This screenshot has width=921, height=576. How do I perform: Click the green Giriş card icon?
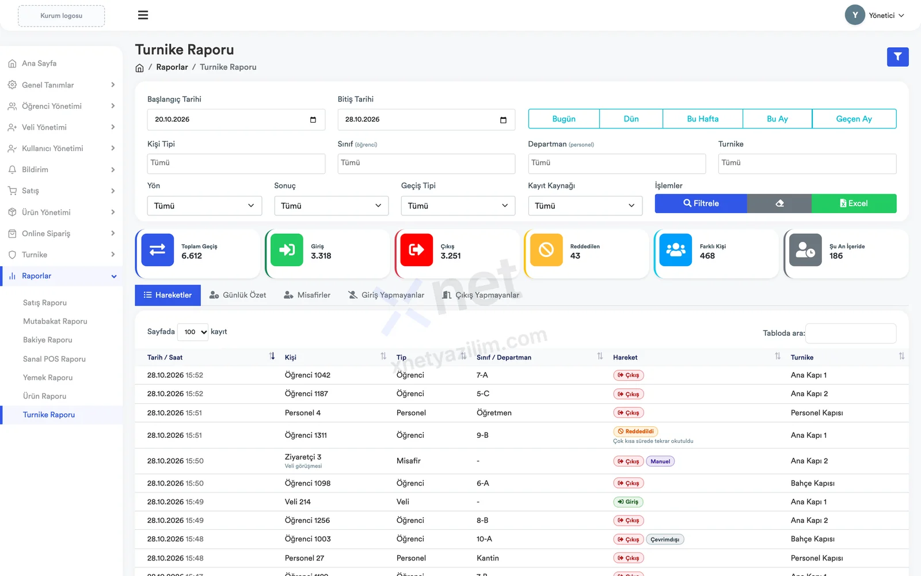tap(287, 250)
